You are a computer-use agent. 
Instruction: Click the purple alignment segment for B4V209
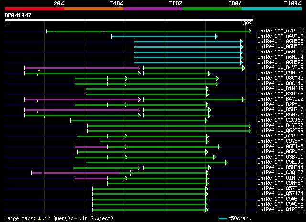click(81, 68)
